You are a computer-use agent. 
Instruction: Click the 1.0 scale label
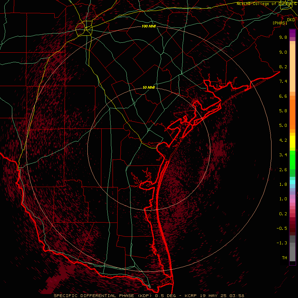coord(283,199)
